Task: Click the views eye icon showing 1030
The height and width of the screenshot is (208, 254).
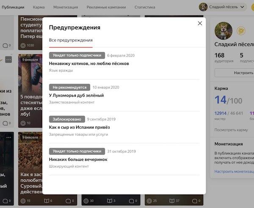Action: click(23, 45)
